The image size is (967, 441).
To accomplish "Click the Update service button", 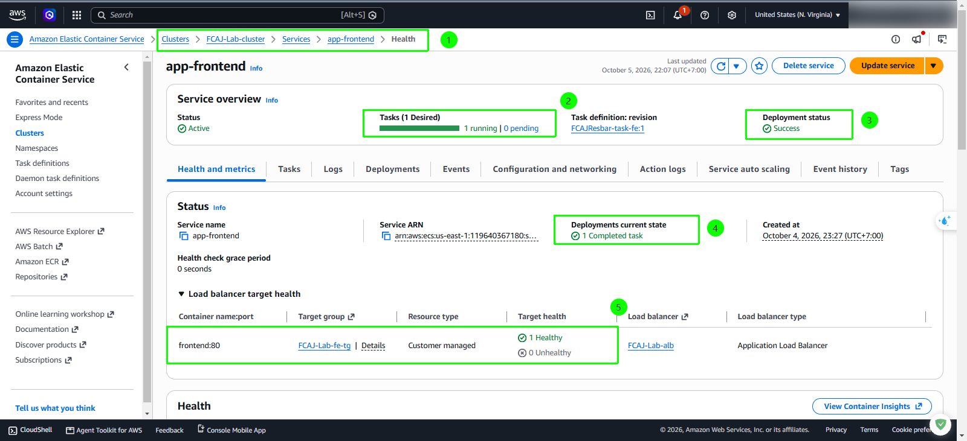I will (x=887, y=66).
